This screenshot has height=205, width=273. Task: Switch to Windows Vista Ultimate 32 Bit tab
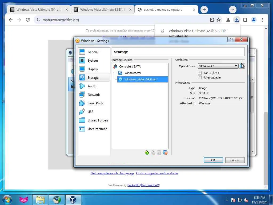(x=102, y=10)
